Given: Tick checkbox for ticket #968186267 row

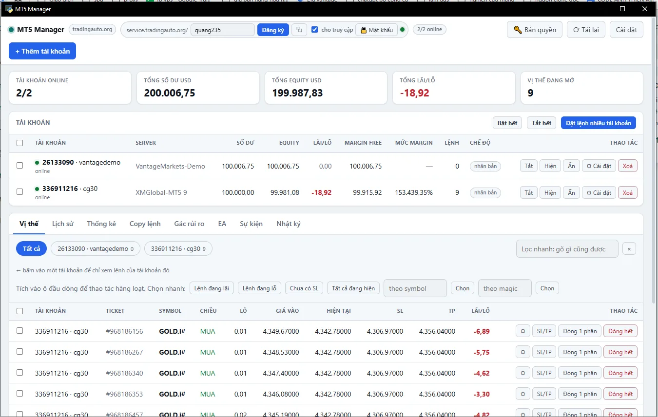Looking at the screenshot, I should (x=20, y=352).
